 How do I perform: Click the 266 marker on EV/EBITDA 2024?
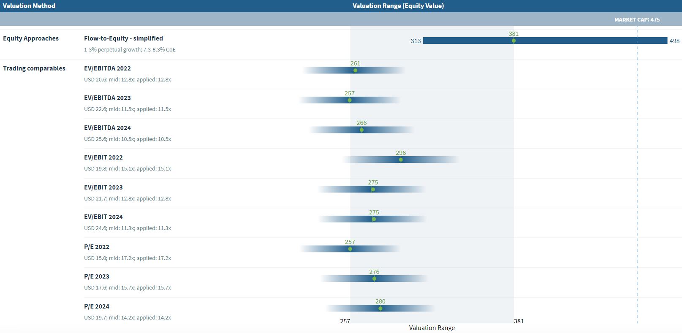pyautogui.click(x=361, y=130)
